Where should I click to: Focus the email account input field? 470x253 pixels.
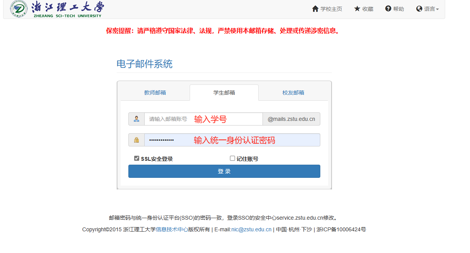pyautogui.click(x=203, y=119)
